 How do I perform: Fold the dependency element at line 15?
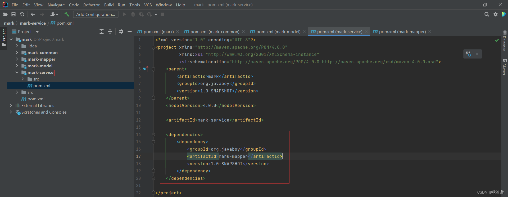click(x=153, y=142)
